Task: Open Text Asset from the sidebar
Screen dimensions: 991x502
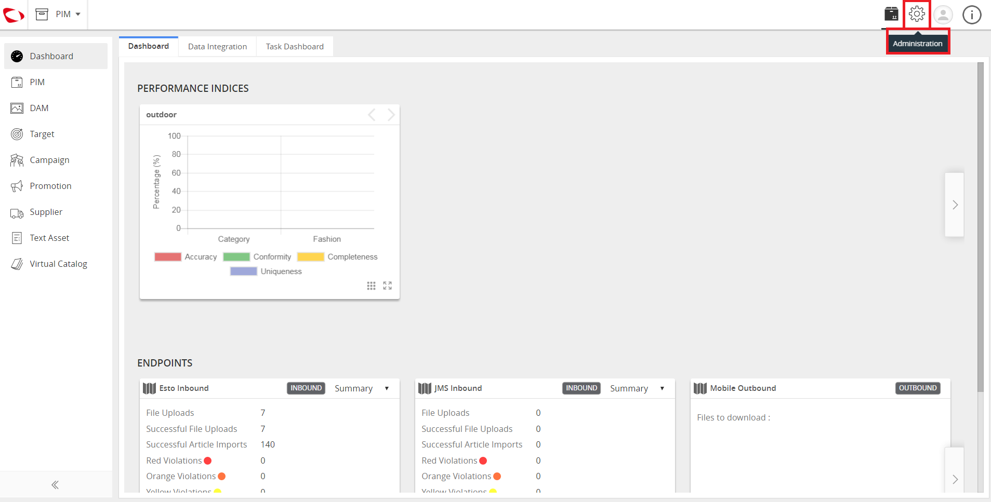Action: tap(56, 238)
